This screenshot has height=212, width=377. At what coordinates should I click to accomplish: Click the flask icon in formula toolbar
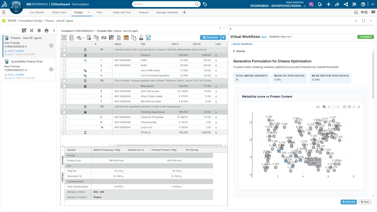click(x=141, y=38)
